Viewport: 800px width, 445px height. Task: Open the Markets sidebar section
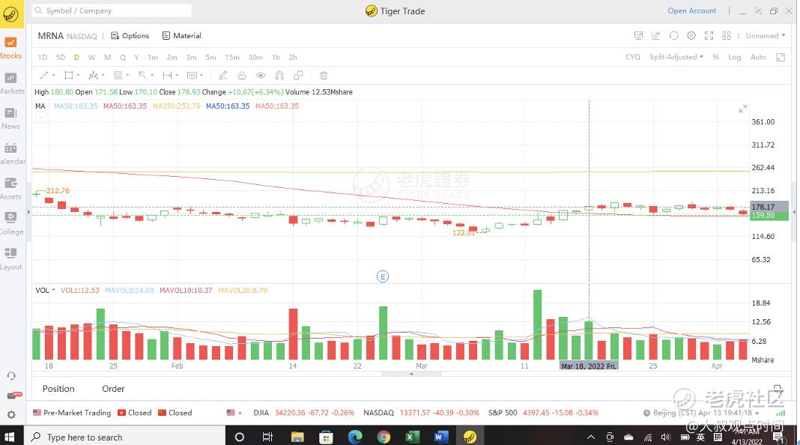coord(10,83)
